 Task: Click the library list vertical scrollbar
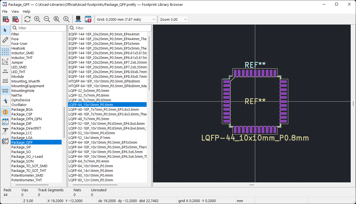[x=64, y=123]
